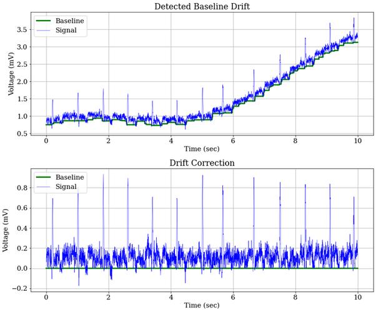Click time tick 0 under top plot

pos(46,141)
